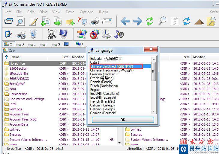Open the Right menu
The width and height of the screenshot is (219, 154).
[103, 12]
